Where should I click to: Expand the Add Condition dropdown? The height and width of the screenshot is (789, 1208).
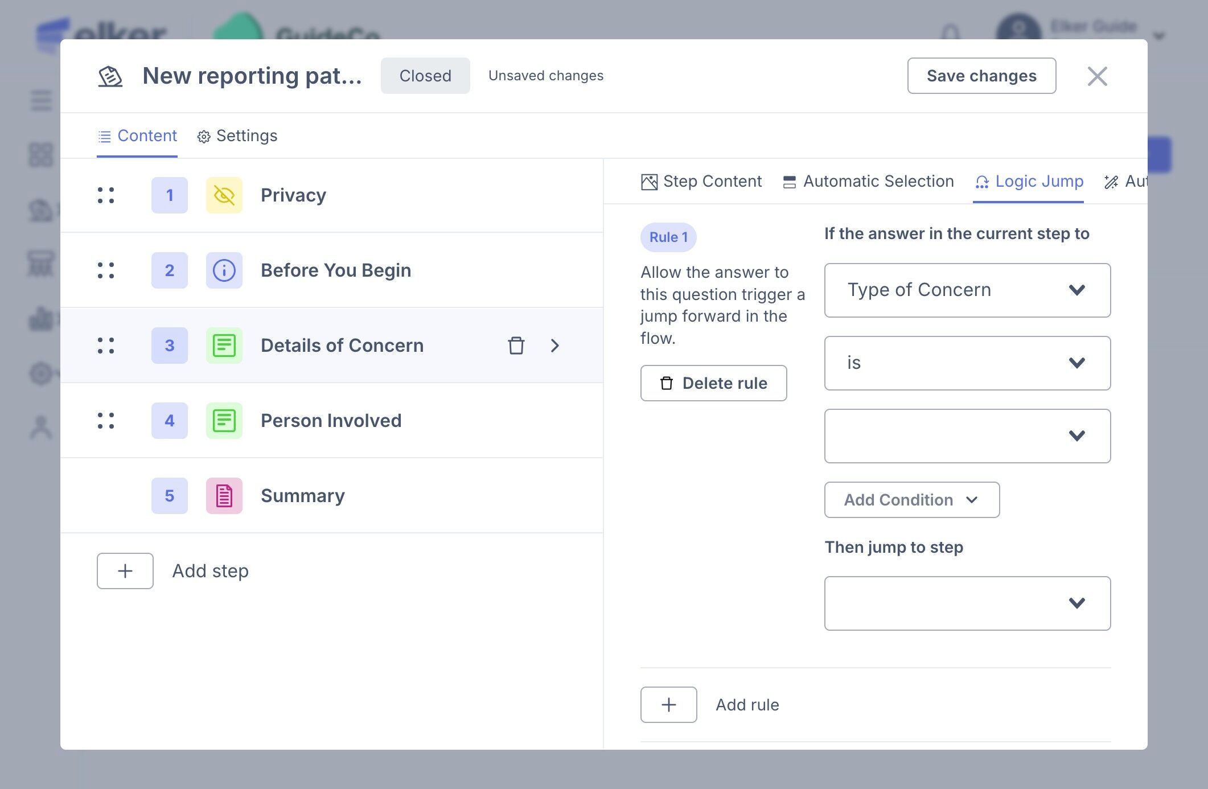point(911,500)
